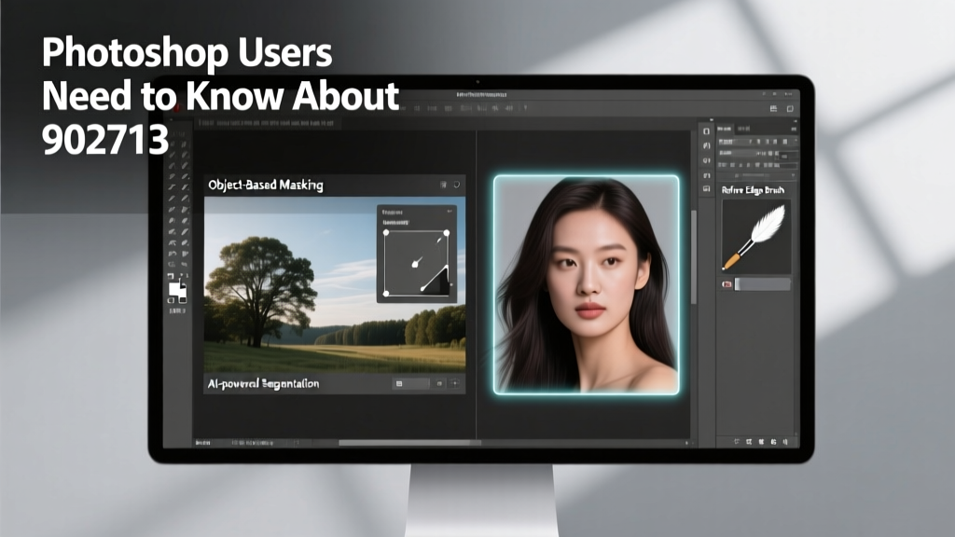Click the default colors icon above the color swatch
The width and height of the screenshot is (955, 537).
coord(171,276)
